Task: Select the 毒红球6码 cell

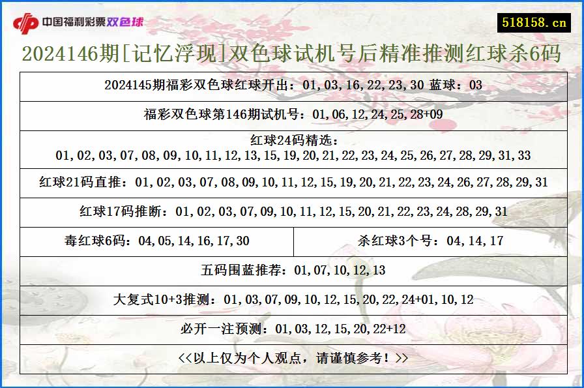Action: 160,239
